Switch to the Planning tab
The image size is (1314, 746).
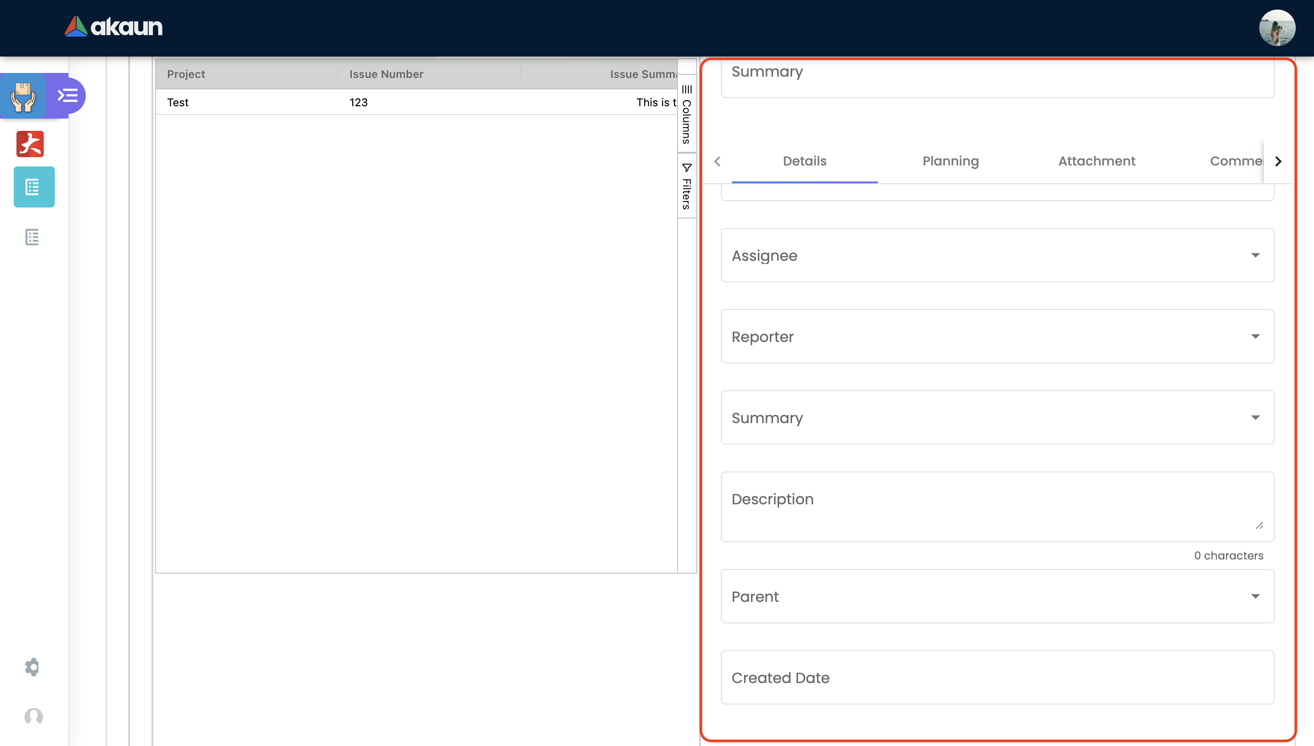(950, 161)
